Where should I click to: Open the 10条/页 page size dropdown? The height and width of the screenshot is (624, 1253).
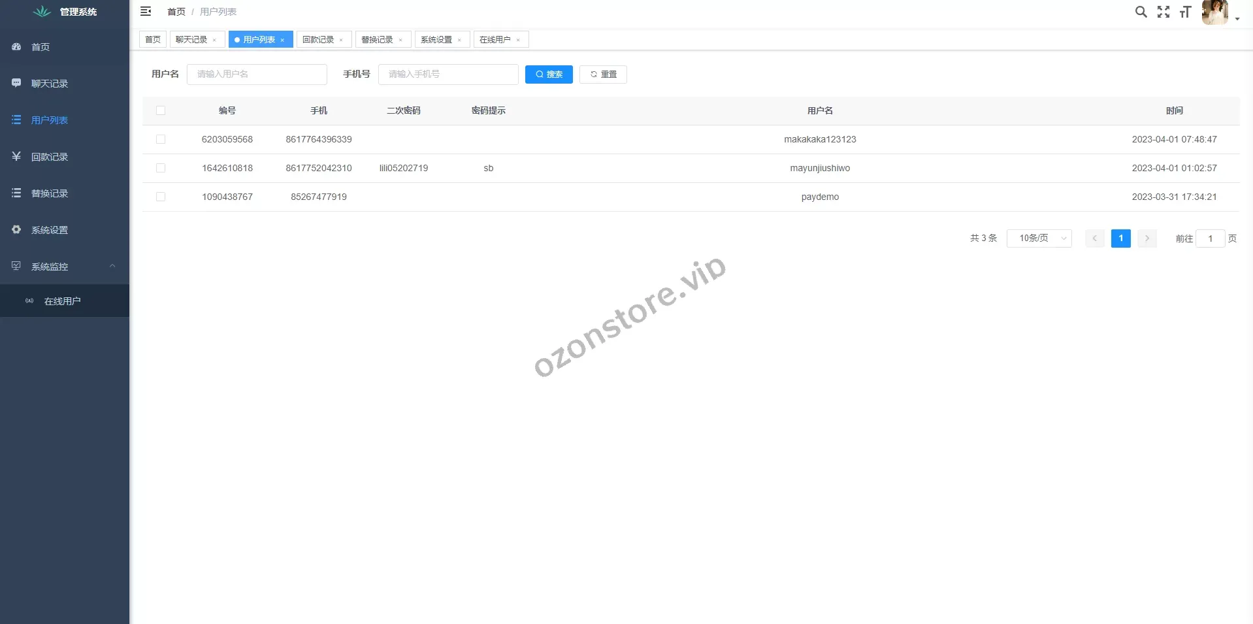(1039, 238)
